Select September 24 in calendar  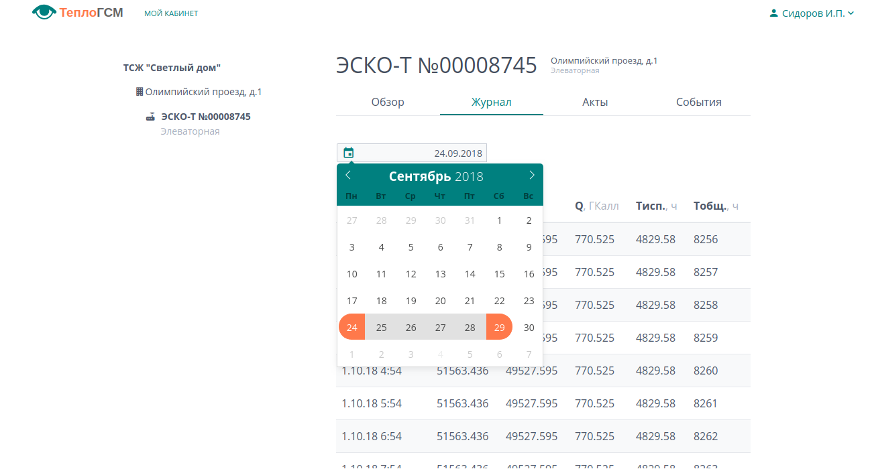[352, 327]
